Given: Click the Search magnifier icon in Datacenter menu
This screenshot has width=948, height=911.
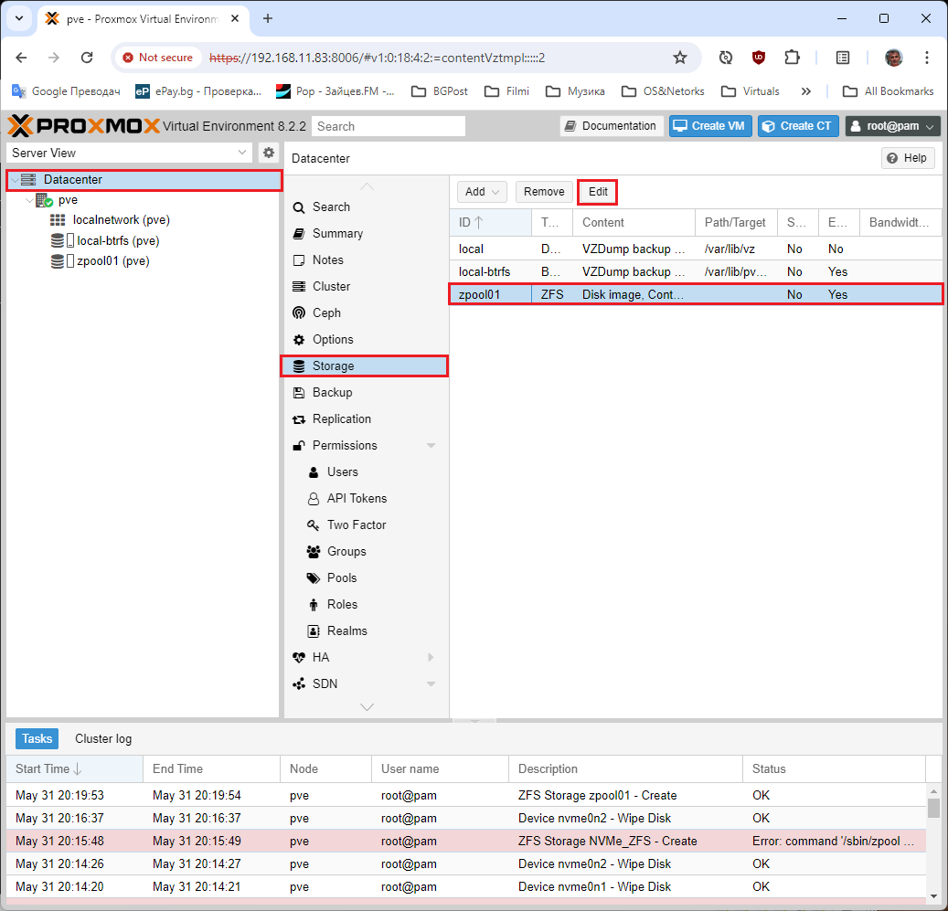Looking at the screenshot, I should pyautogui.click(x=299, y=207).
